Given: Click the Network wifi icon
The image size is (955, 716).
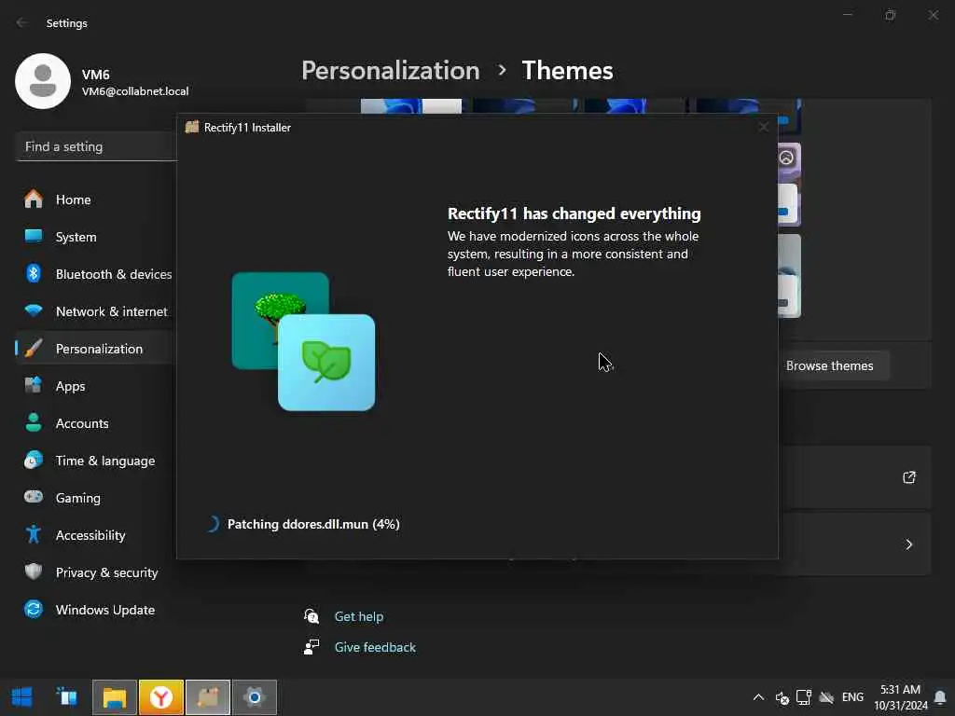Looking at the screenshot, I should pos(34,310).
